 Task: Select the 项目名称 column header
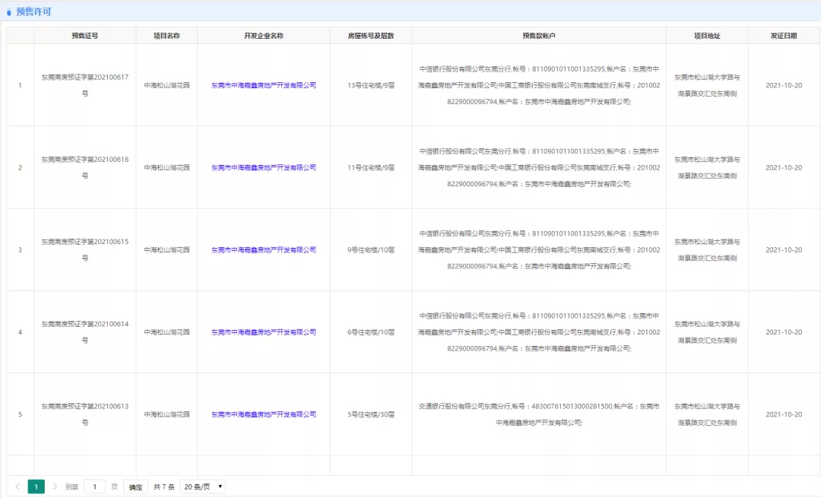coord(166,36)
